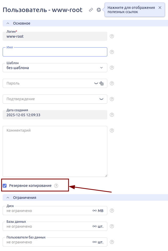Viewport: 168px width, 251px height.
Task: Click the copy link icon beside the title
Action: tap(91, 10)
